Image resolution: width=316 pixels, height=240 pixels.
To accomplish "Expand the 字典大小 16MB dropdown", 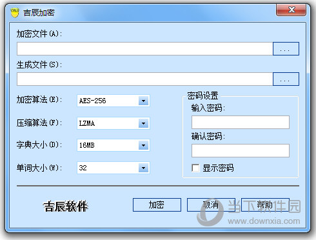I will tap(143, 145).
